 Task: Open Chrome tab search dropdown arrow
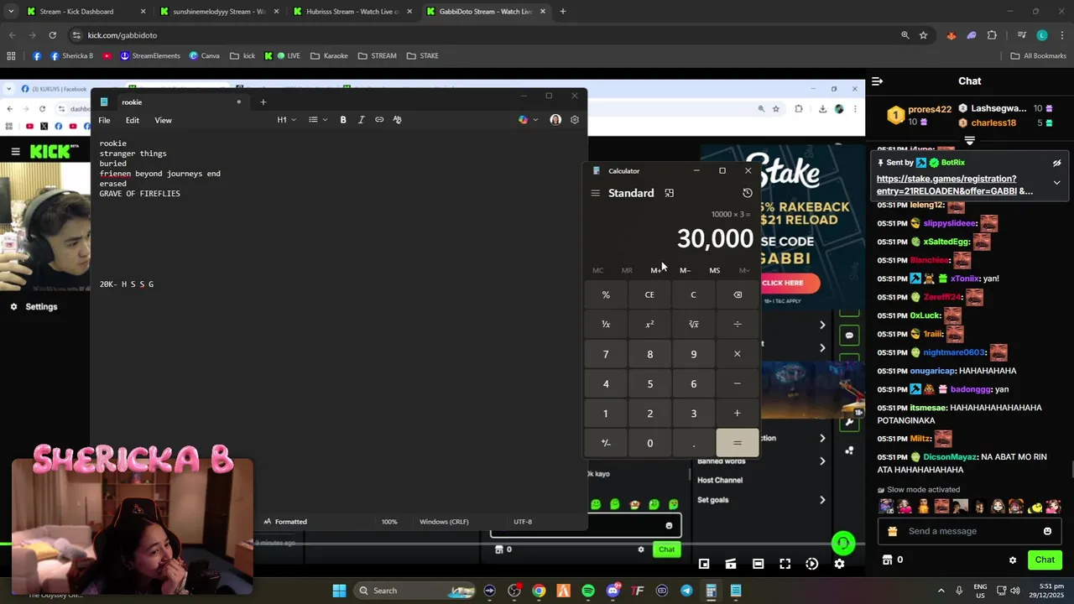point(11,12)
